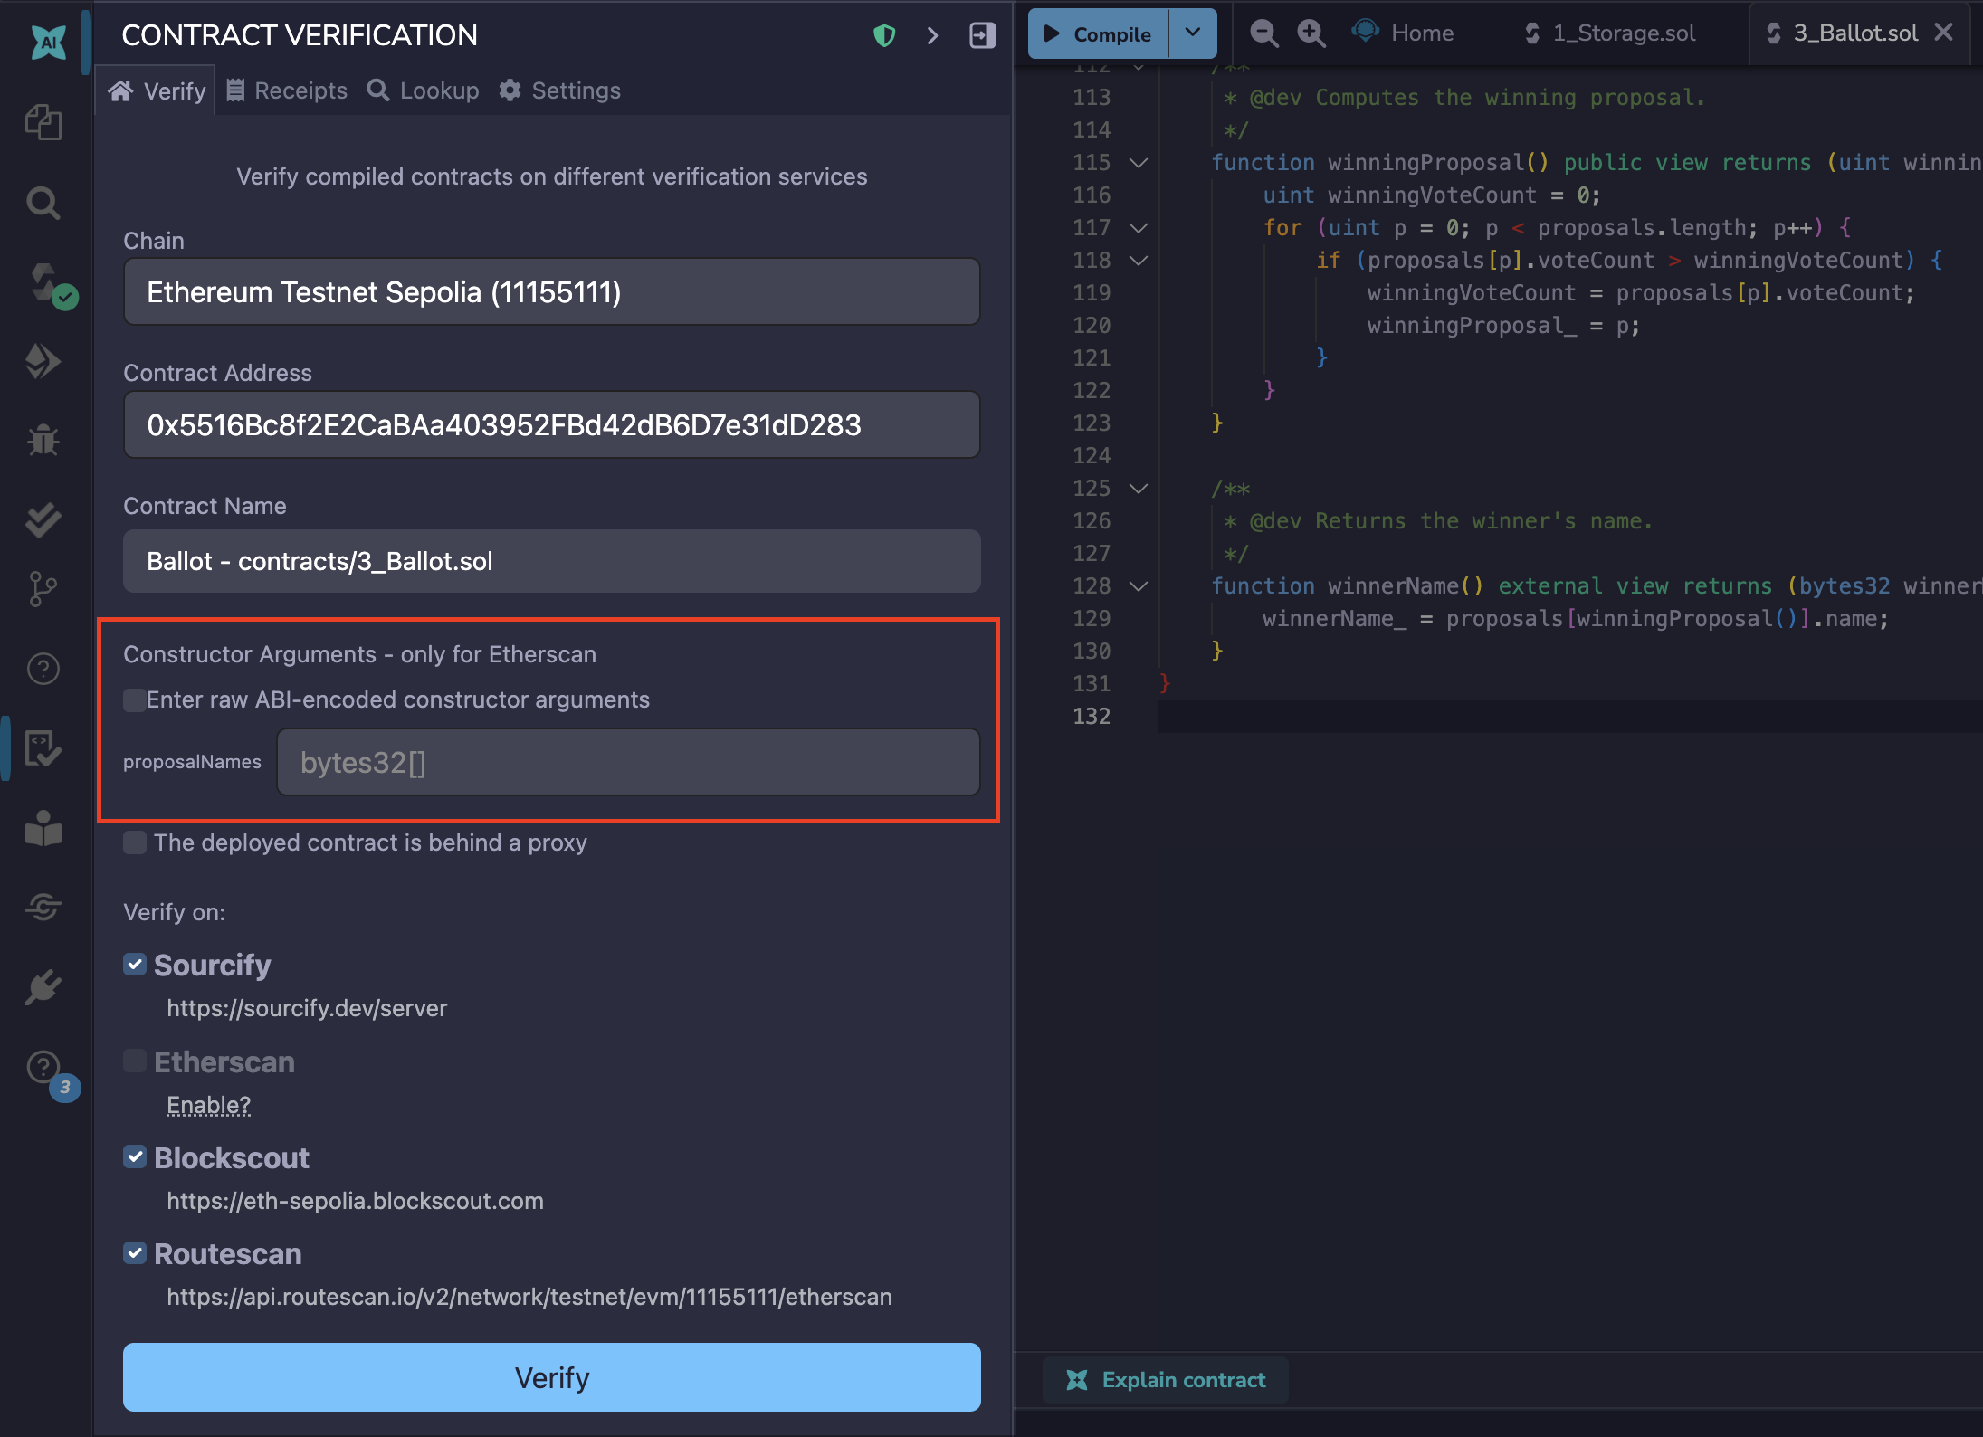
Task: Open the RemixAI assistant icon
Action: (x=48, y=42)
